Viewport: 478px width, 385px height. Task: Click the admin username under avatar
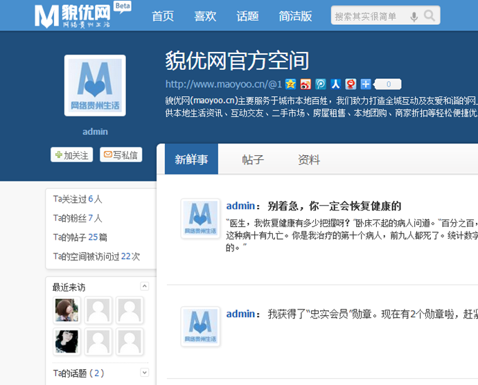pos(95,132)
